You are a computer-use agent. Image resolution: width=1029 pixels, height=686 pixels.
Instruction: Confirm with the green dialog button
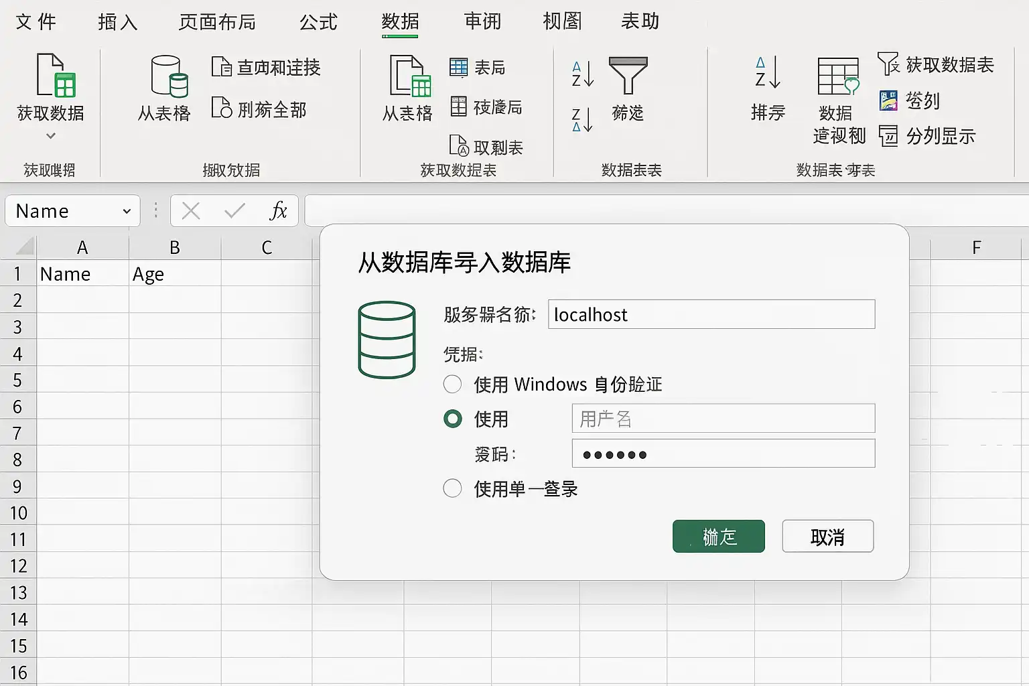[x=718, y=536]
